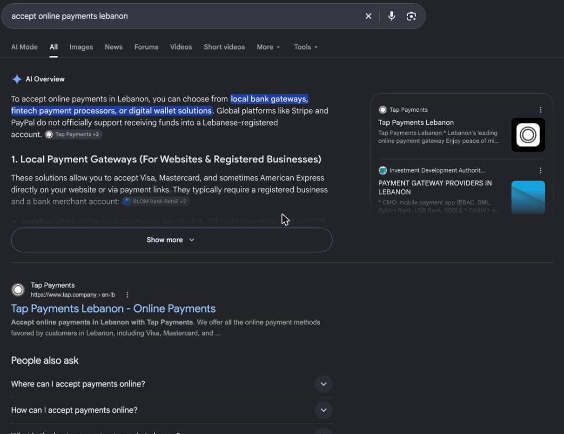Switch to the Images tab

pyautogui.click(x=81, y=47)
